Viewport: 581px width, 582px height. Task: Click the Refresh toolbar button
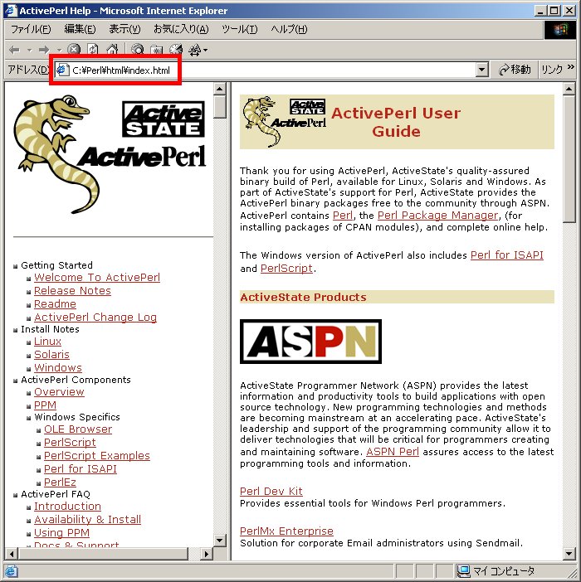click(92, 50)
